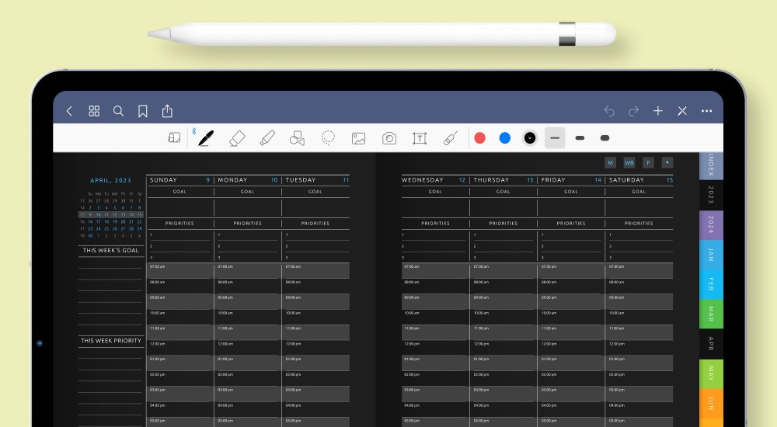The width and height of the screenshot is (777, 427).
Task: Select the medium stroke width
Action: pos(580,138)
